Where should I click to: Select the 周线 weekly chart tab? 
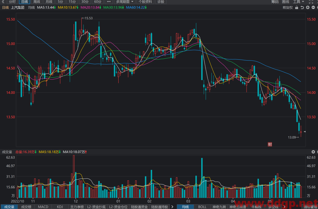click(x=37, y=2)
